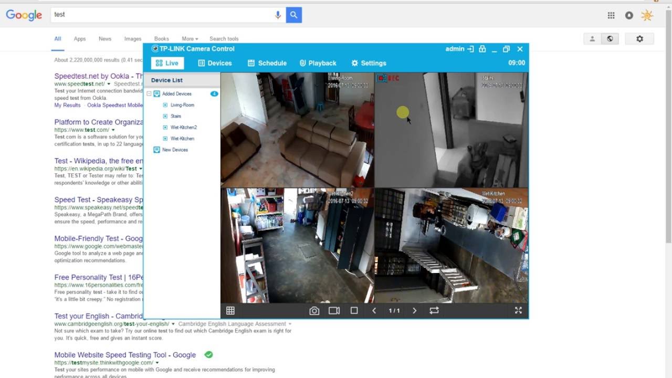The image size is (672, 378).
Task: Open the Speed Test - Speakeasy result
Action: [x=99, y=200]
